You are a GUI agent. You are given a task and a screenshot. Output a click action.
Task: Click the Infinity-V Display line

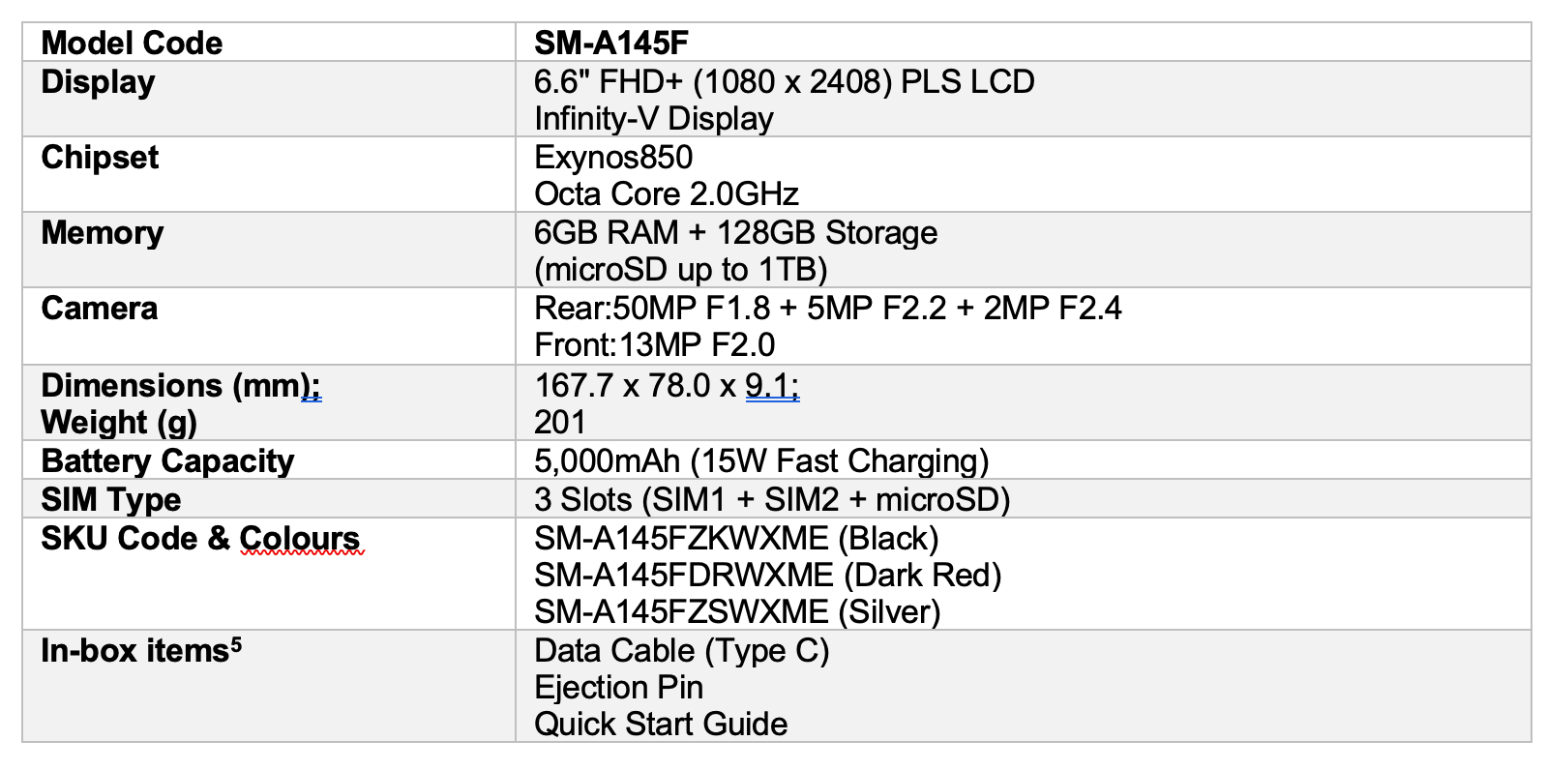pos(653,118)
